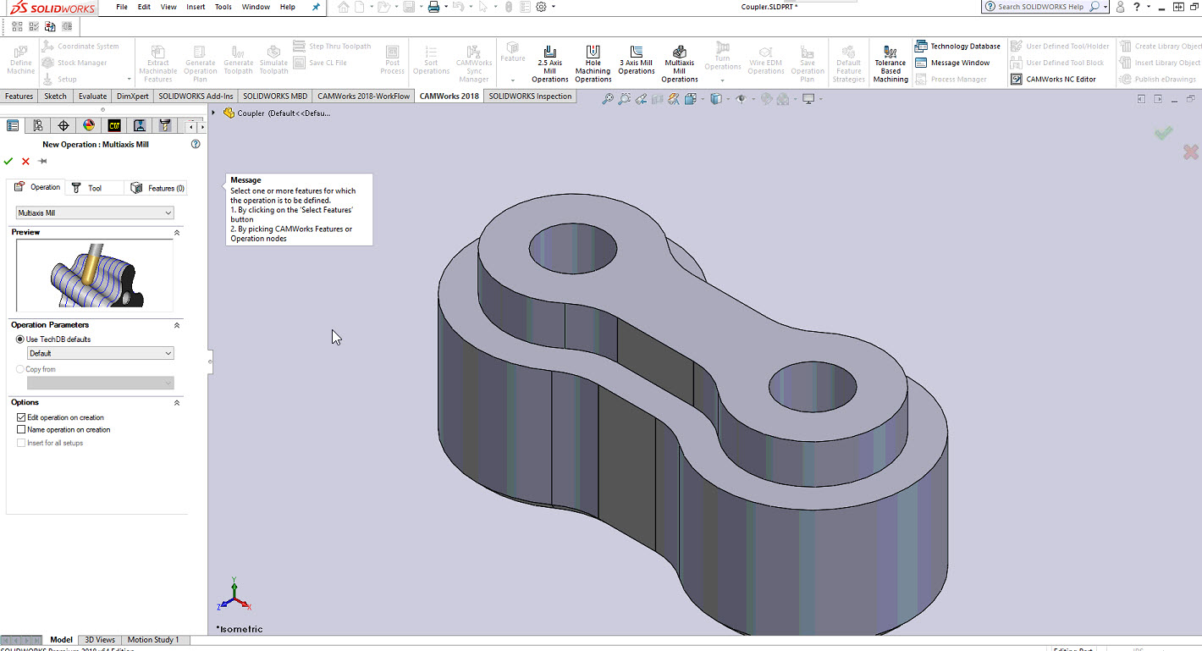Cancel with viewport red X
1202x651 pixels.
point(1190,152)
